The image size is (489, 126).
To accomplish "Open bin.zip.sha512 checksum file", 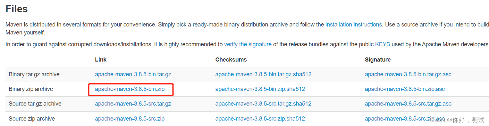I will pos(260,89).
